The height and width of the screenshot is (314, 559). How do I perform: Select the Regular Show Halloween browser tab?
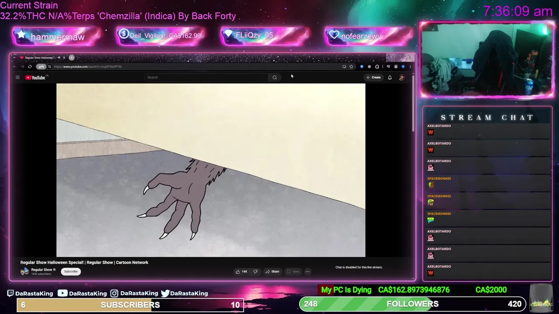[43, 58]
